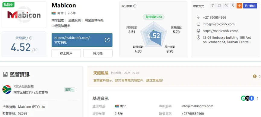Click the heart favorite icon
The height and width of the screenshot is (117, 261).
pyautogui.click(x=219, y=6)
